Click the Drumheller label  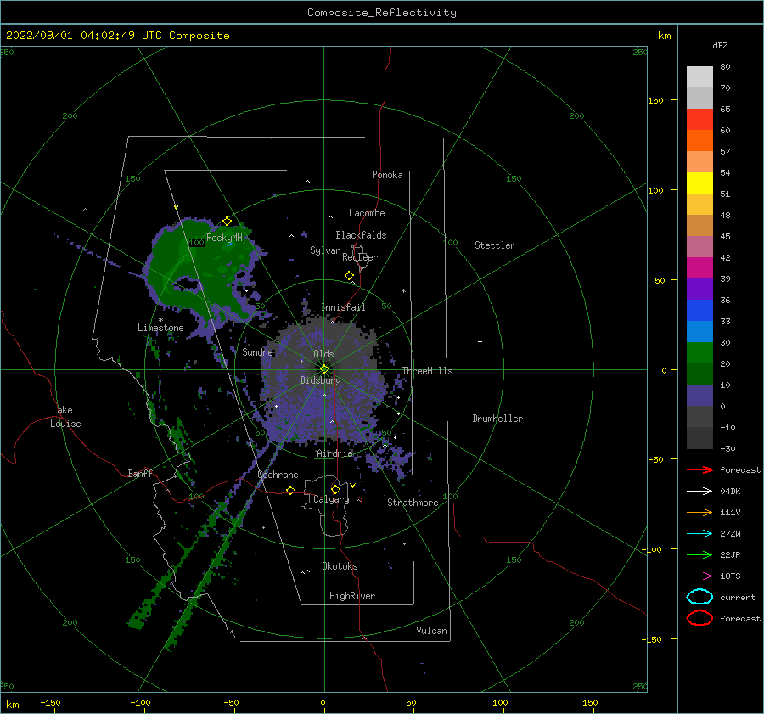(x=497, y=419)
